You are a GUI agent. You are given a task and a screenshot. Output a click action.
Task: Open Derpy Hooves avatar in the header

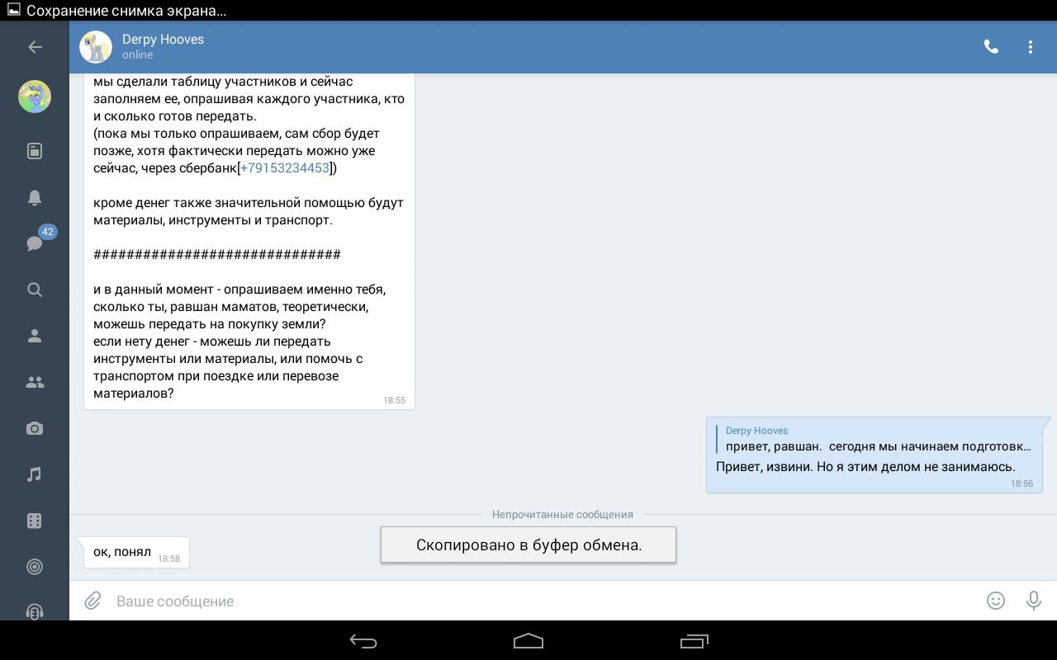point(96,47)
